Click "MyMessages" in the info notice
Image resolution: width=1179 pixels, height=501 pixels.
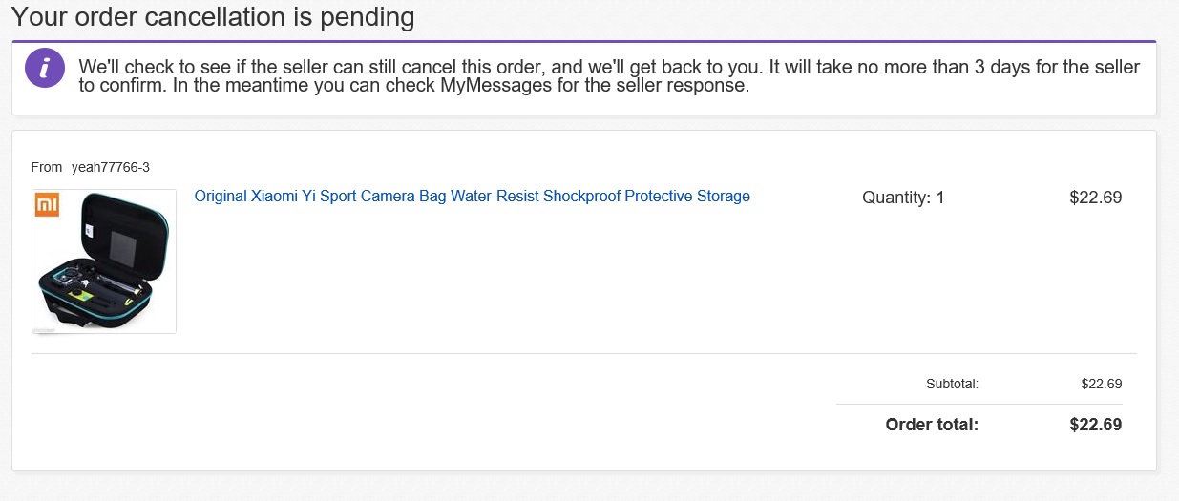pos(495,85)
